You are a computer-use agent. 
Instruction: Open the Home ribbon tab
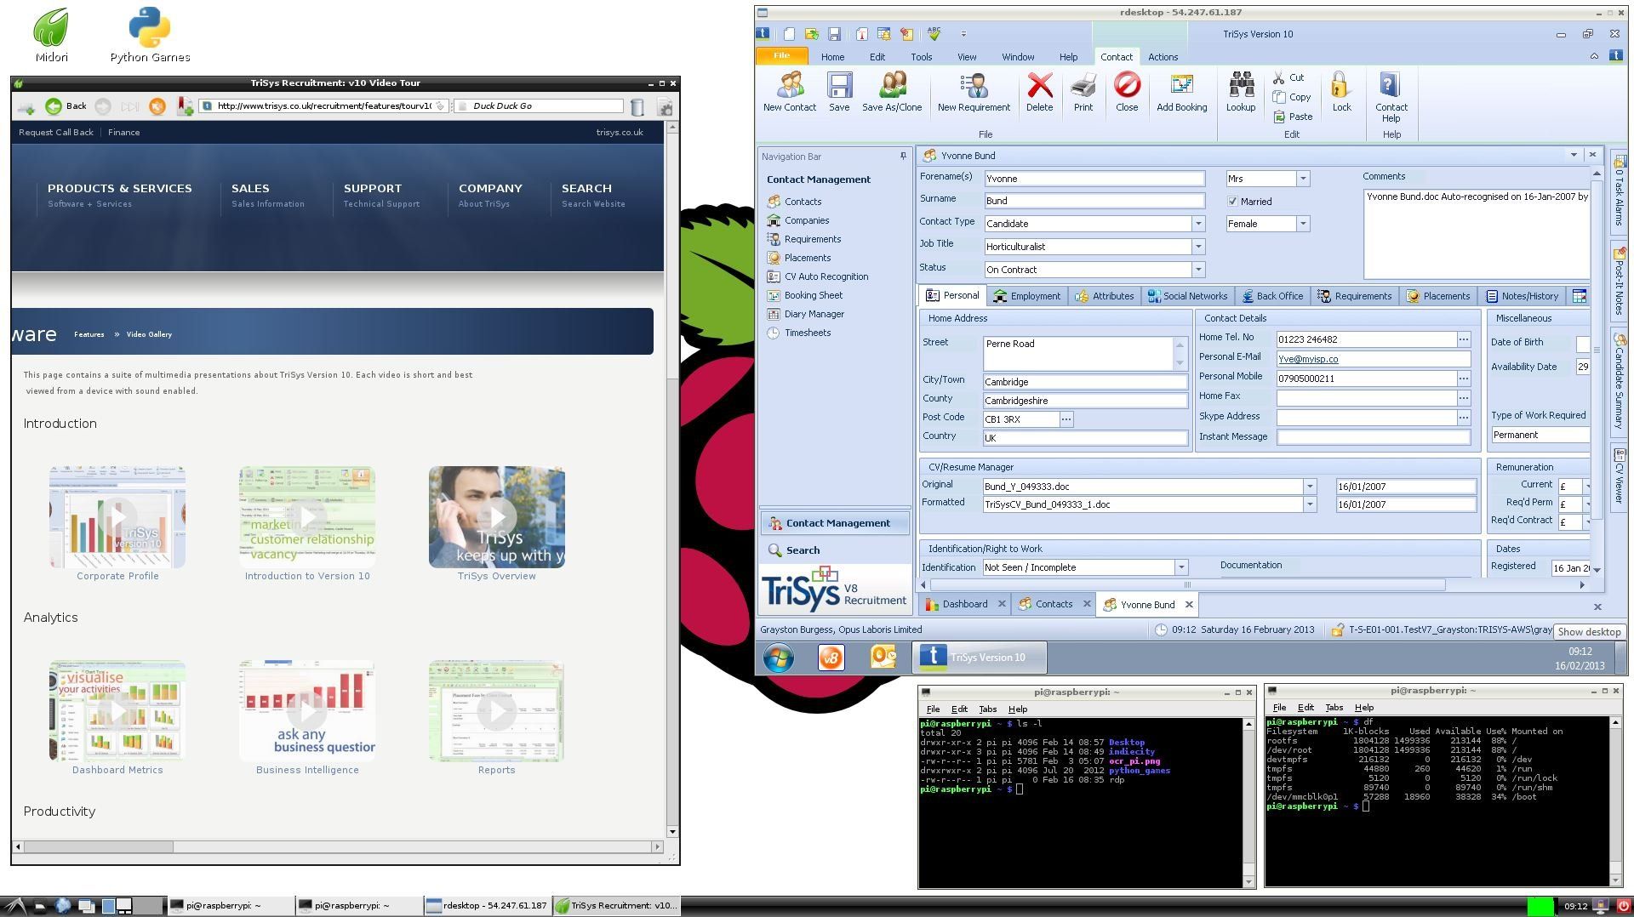click(832, 57)
